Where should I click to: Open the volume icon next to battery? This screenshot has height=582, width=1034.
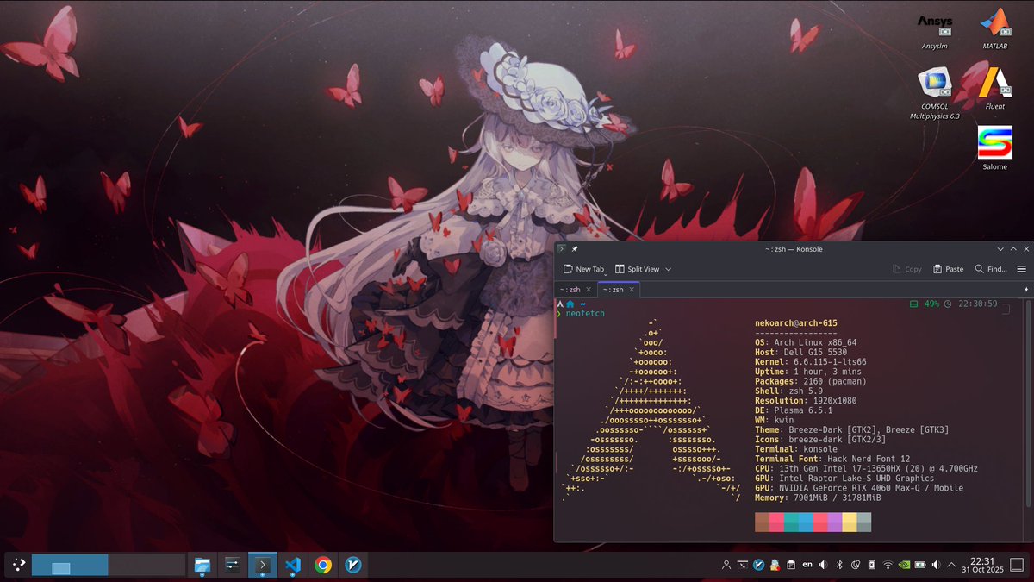tap(936, 565)
